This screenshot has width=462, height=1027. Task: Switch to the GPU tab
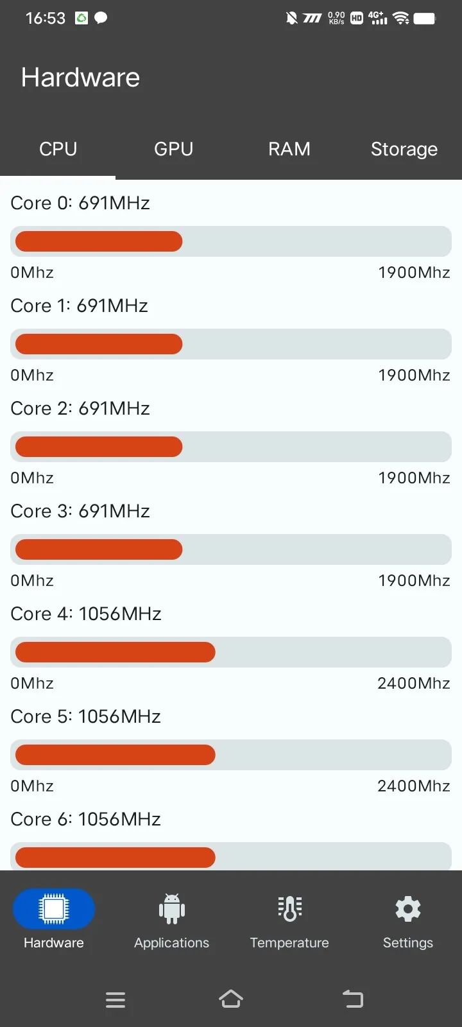(x=173, y=149)
